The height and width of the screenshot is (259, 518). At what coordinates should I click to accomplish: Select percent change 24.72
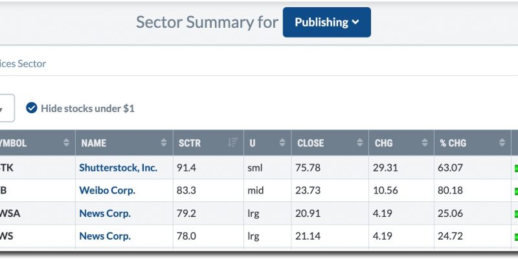(x=450, y=236)
